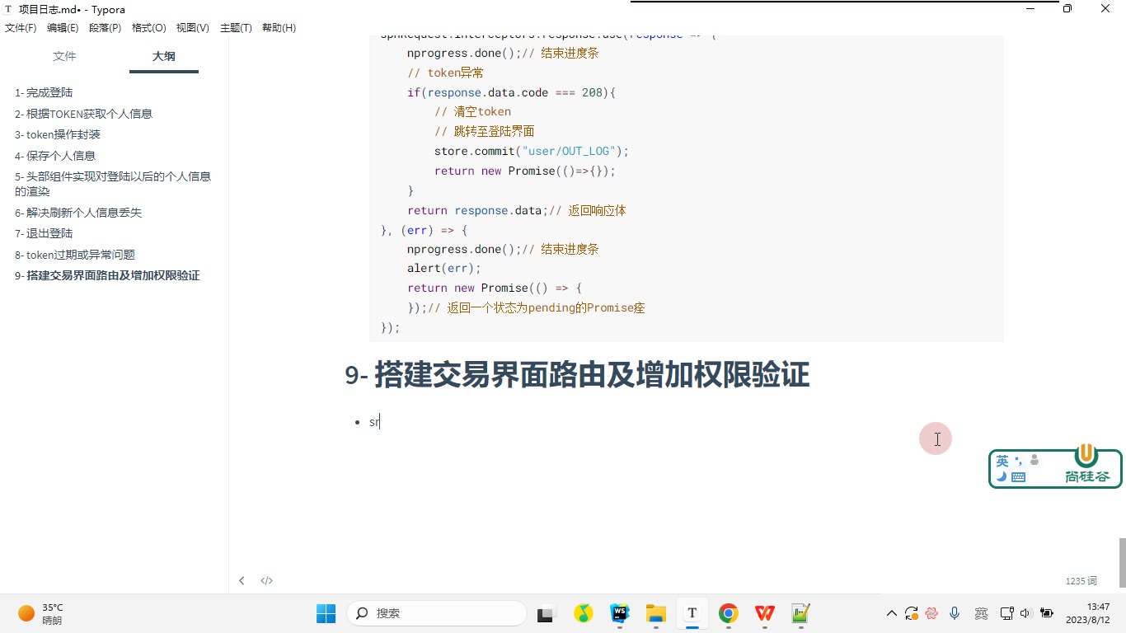Toggle punctuation mode in IME floating bar
Screen dimensions: 1126x633
pos(1018,461)
